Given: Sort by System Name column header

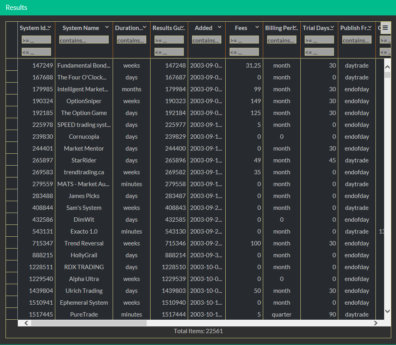Looking at the screenshot, I should (x=81, y=28).
